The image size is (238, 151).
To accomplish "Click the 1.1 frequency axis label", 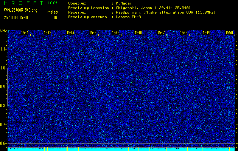I will point(3,49).
